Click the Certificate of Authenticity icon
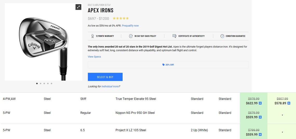Image resolution: width=296 pixels, height=139 pixels. tap(174, 36)
